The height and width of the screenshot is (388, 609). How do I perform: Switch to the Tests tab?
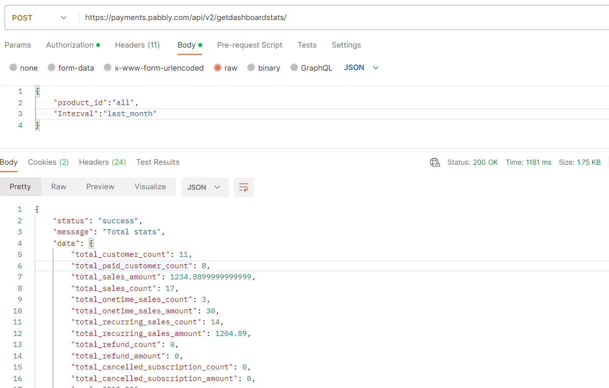[307, 45]
